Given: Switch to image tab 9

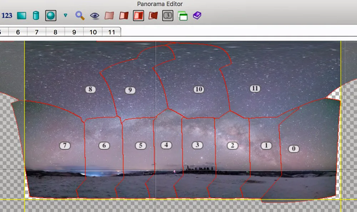Looking at the screenshot, I should pyautogui.click(x=74, y=32).
